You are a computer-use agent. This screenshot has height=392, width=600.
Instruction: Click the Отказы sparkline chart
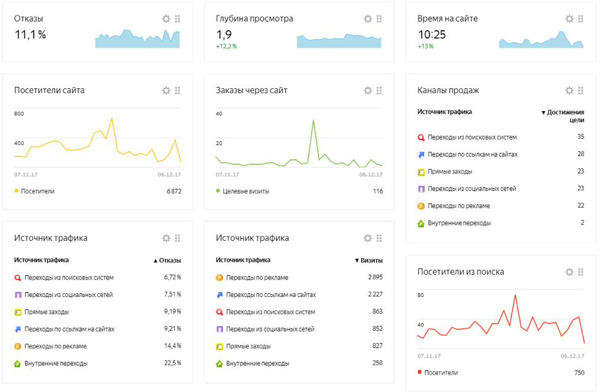(137, 38)
